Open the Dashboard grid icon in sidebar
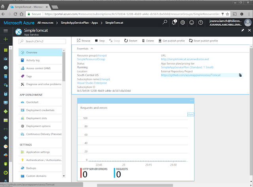The image size is (253, 187). 6,50
